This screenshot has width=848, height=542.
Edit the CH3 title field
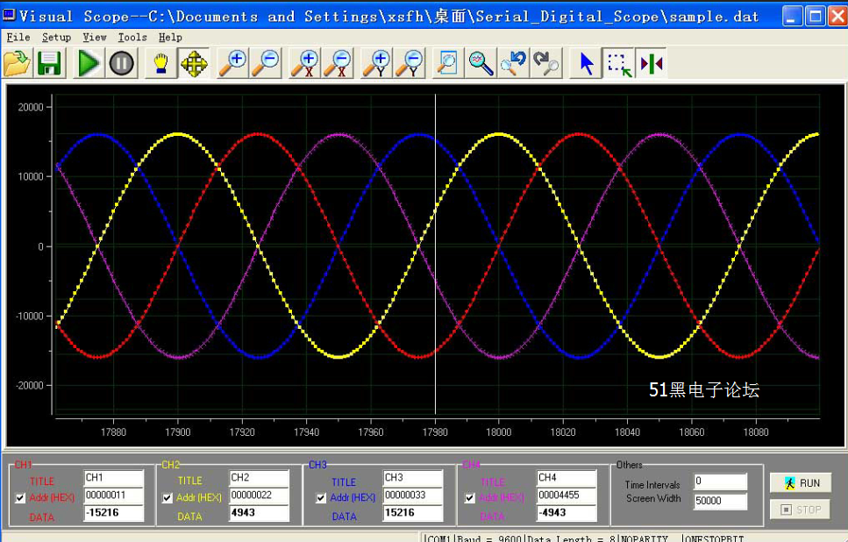tap(413, 478)
